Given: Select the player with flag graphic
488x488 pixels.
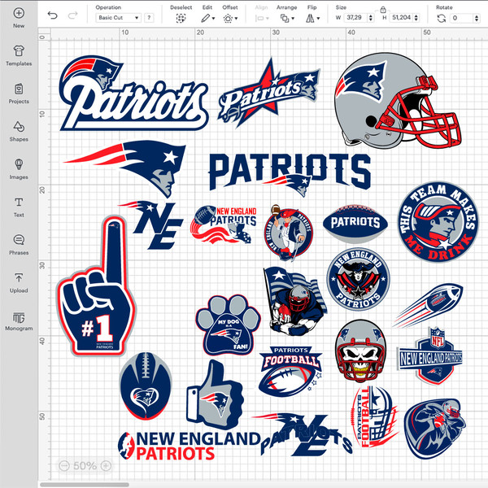Looking at the screenshot, I should pyautogui.click(x=294, y=301).
